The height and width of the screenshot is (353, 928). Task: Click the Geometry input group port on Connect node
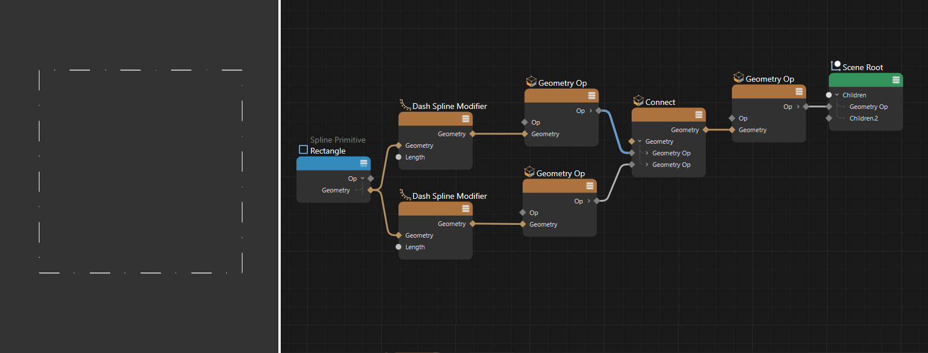[632, 141]
